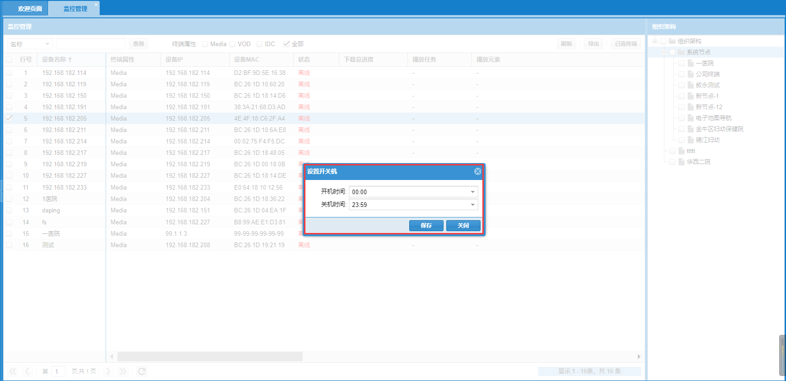Select the ttttt tree node

point(690,151)
